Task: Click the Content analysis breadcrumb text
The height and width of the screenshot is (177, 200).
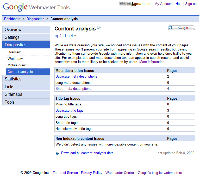Action: coord(64,19)
